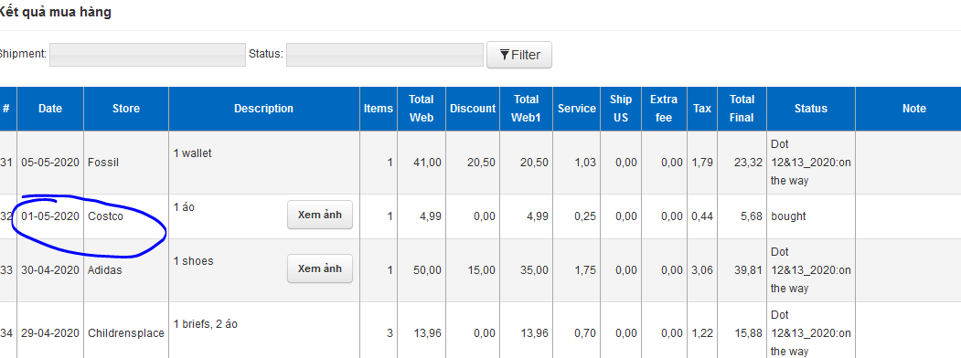Select Fossil status 'on the way'
Screen dimensions: 961x358
[x=810, y=163]
